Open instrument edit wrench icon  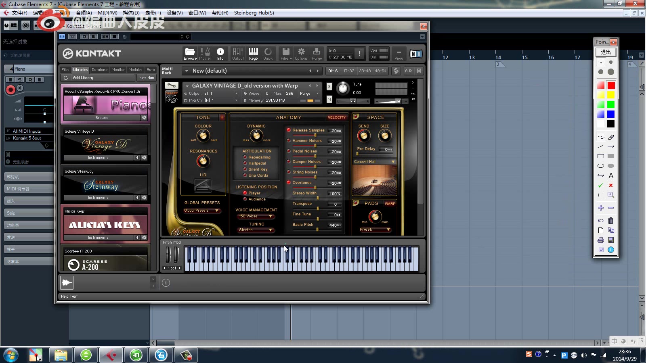172,86
